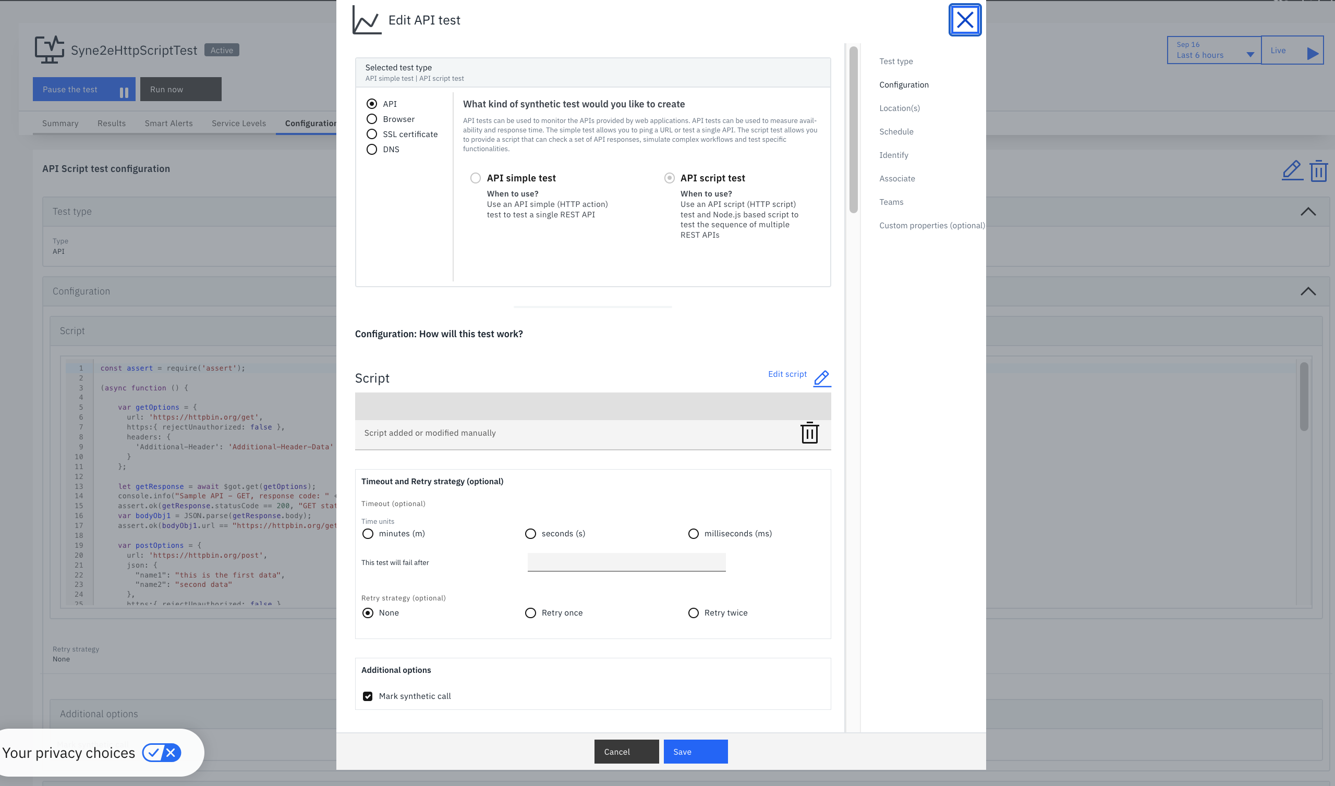The height and width of the screenshot is (786, 1335).
Task: Select Retry twice strategy
Action: point(693,613)
